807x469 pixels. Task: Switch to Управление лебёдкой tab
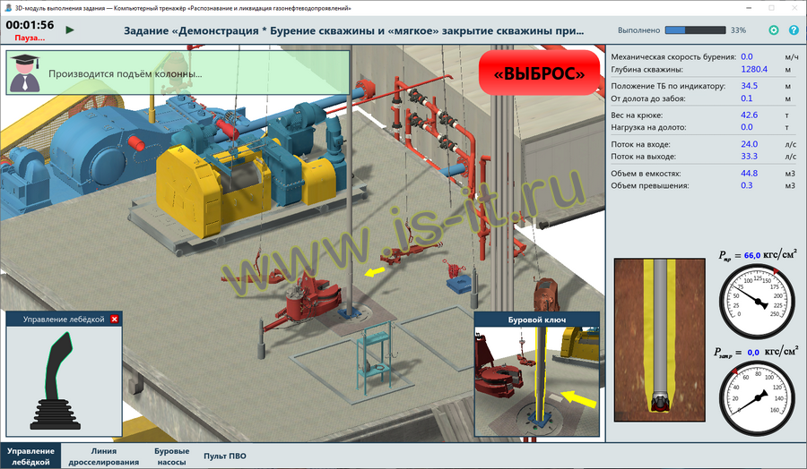(30, 456)
